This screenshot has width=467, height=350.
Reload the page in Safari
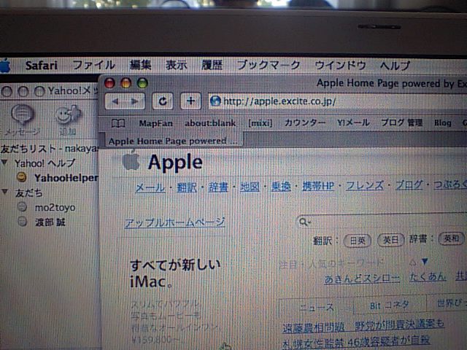tap(162, 101)
